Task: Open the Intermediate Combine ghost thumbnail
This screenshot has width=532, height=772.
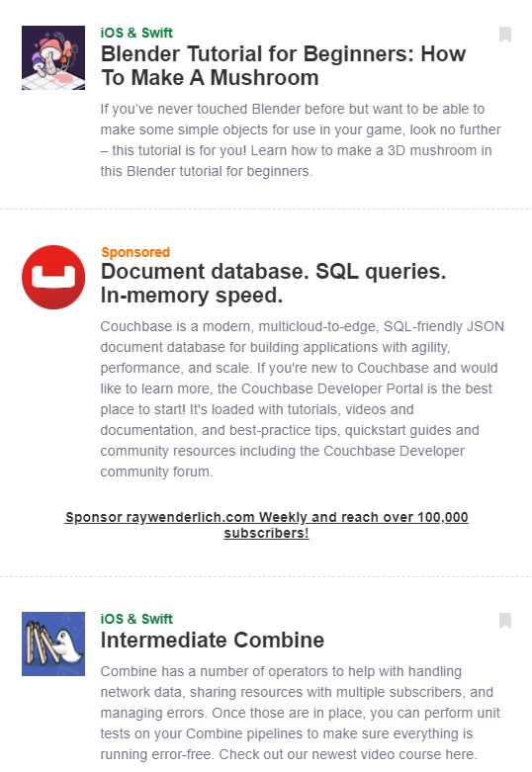Action: coord(53,643)
